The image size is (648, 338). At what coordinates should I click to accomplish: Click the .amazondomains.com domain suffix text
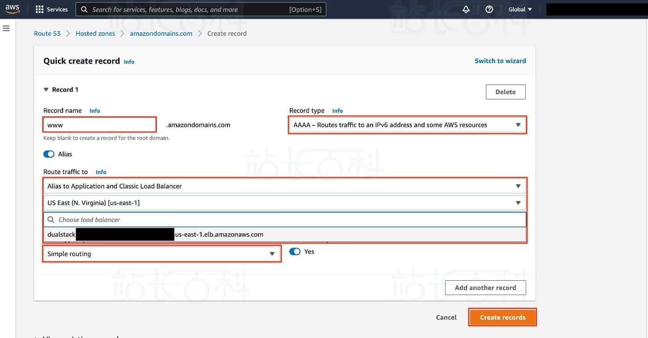(198, 125)
